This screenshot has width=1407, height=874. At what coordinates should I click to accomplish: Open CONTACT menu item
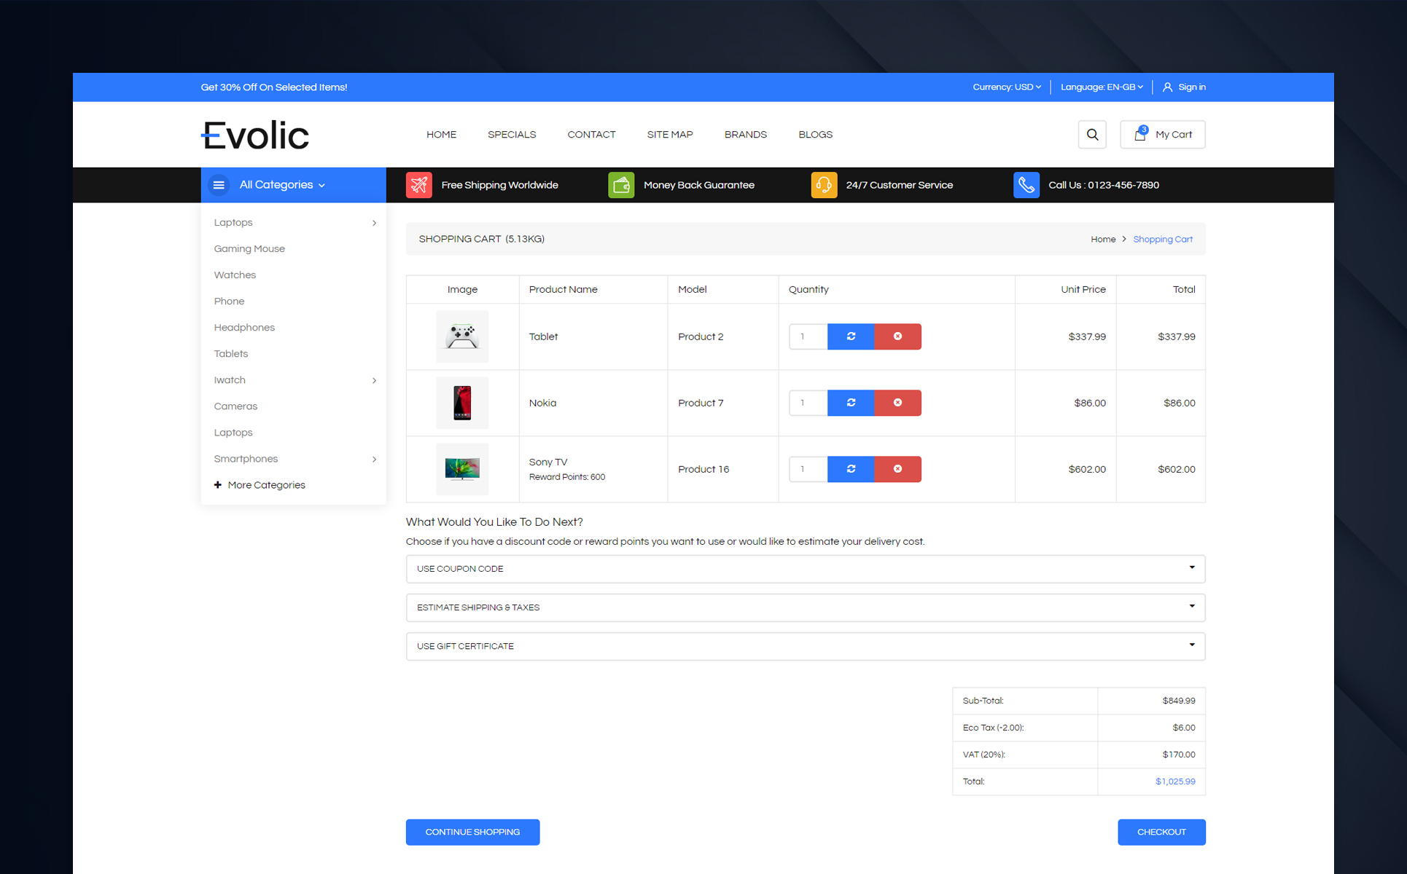coord(591,135)
